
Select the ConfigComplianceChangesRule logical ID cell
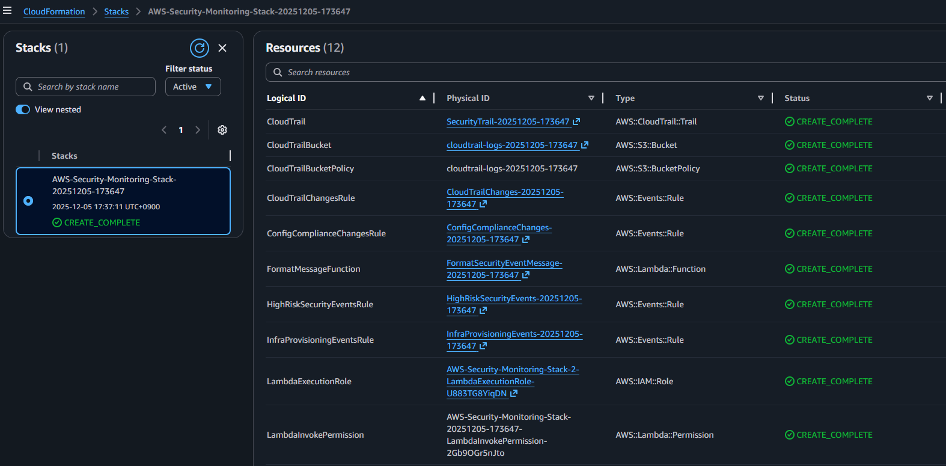(x=326, y=233)
